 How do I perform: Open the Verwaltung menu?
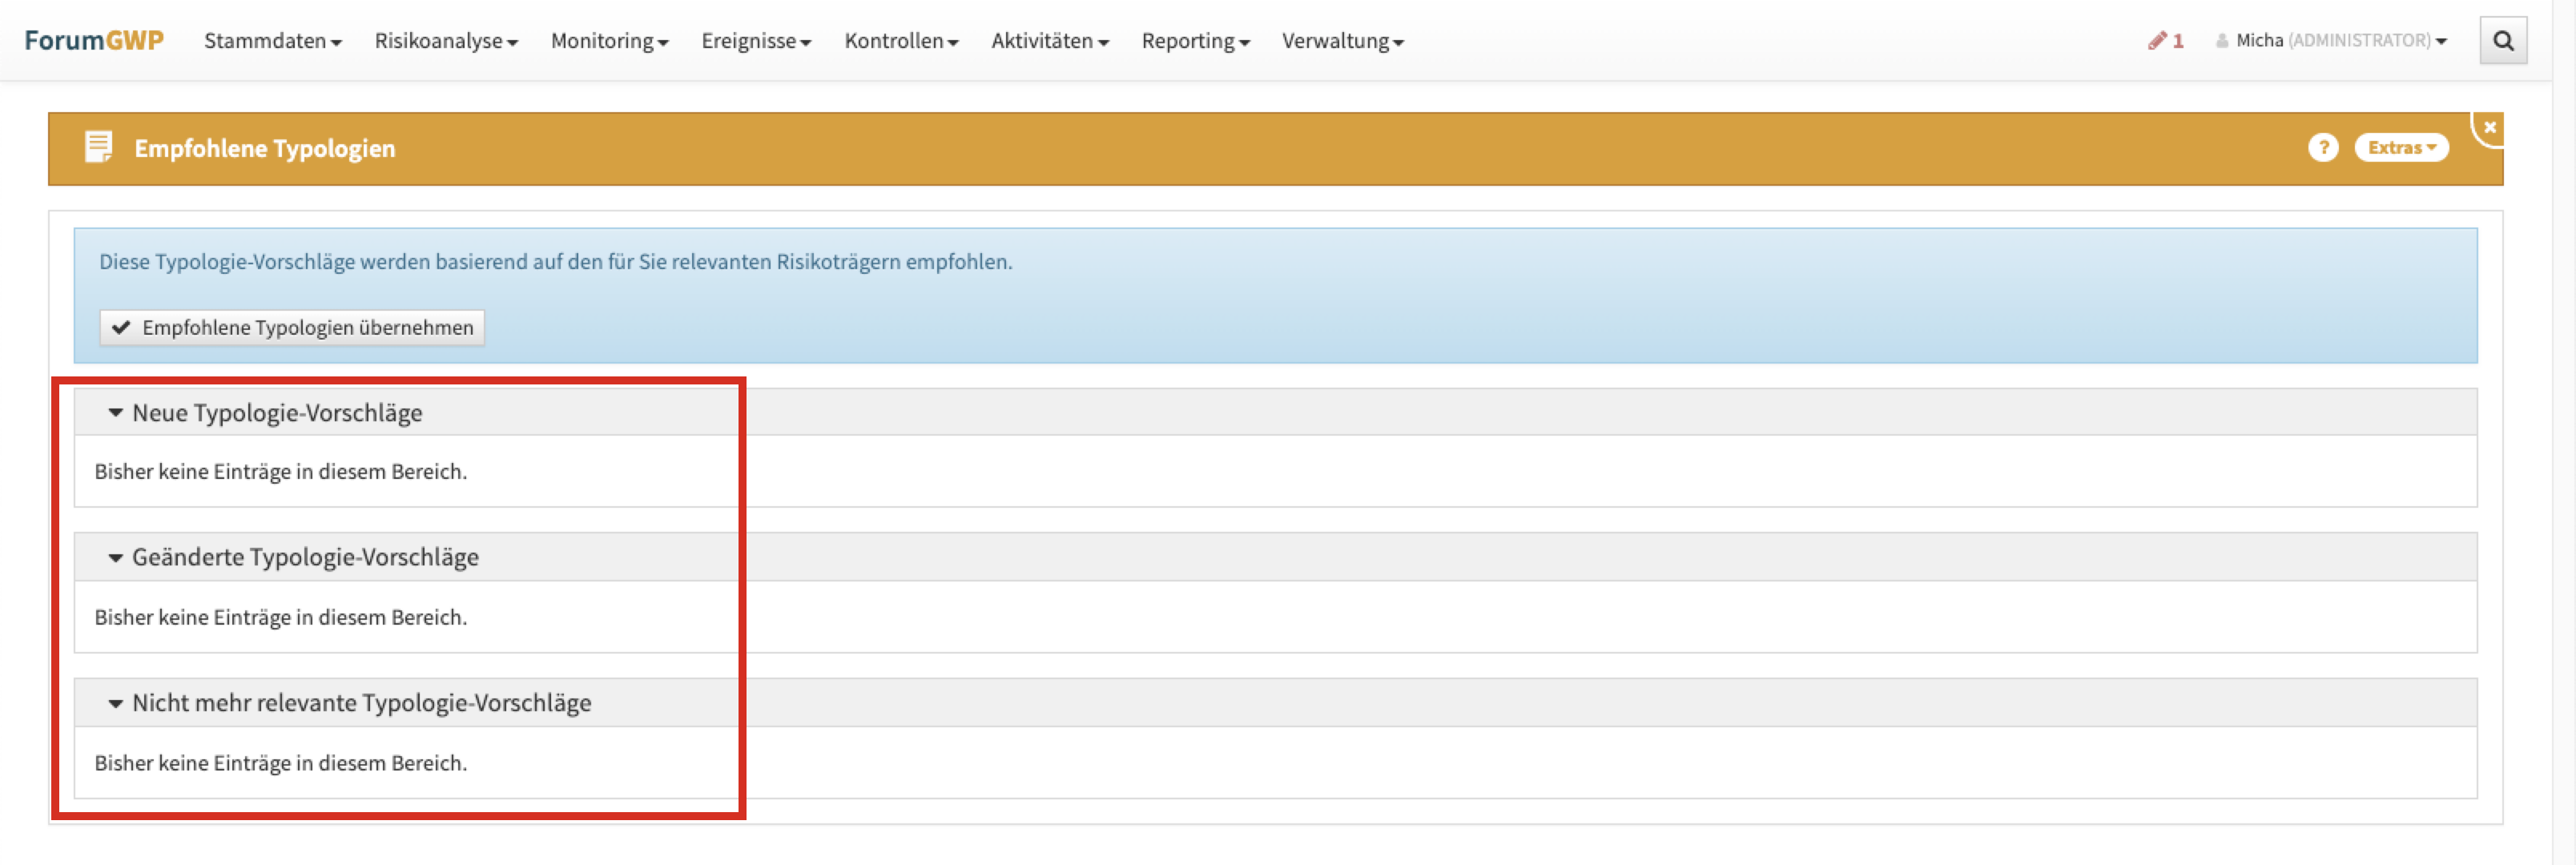[x=1342, y=41]
